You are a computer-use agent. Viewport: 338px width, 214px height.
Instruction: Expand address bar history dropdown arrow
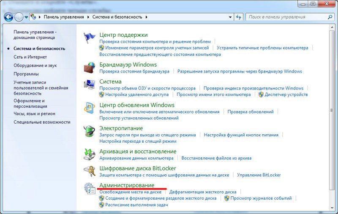click(230, 17)
